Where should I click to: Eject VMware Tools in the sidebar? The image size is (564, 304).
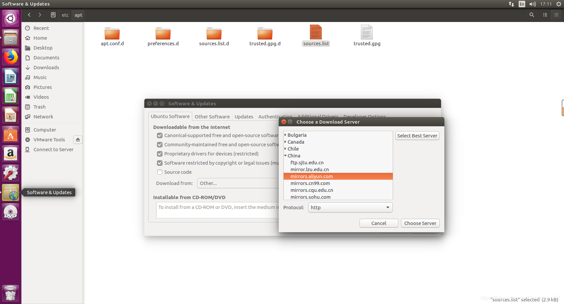[78, 140]
